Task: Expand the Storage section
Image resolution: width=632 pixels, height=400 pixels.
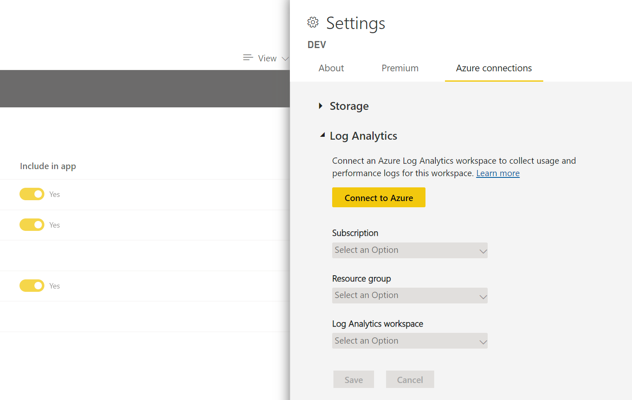Action: pyautogui.click(x=321, y=106)
